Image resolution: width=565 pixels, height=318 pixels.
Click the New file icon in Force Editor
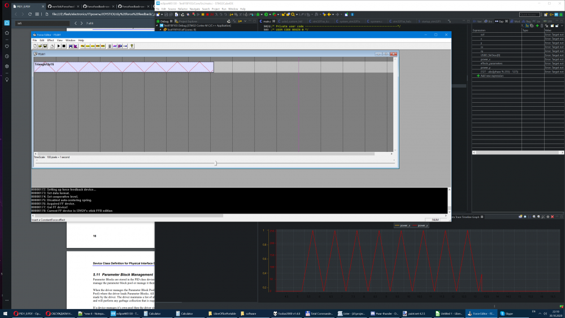35,46
